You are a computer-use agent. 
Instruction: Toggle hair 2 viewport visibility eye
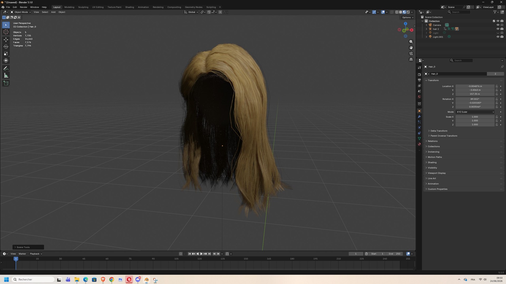pos(498,29)
